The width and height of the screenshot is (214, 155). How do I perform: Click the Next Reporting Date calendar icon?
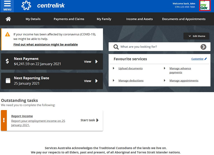point(8,81)
